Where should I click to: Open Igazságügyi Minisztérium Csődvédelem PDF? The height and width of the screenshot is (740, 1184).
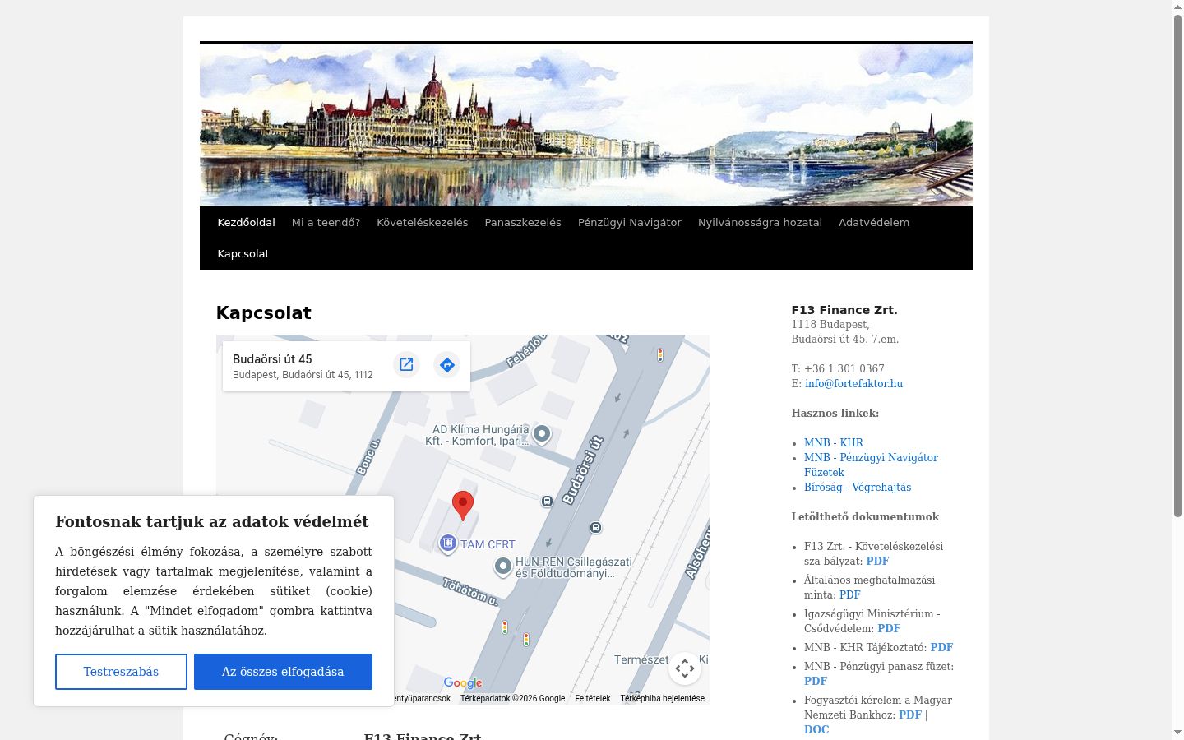tap(889, 628)
